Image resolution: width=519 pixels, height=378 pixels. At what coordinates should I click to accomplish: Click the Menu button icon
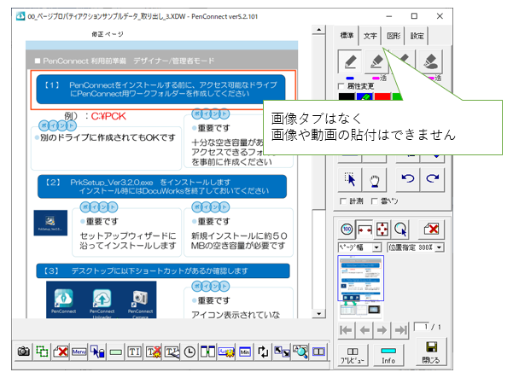(79, 352)
